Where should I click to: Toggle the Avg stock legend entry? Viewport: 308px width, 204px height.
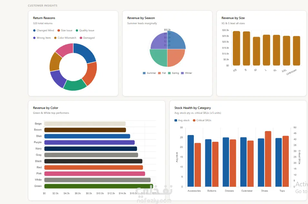click(182, 120)
